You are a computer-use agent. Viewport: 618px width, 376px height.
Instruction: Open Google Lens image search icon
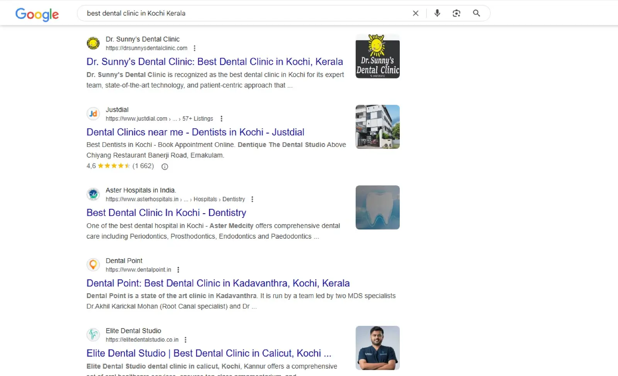[x=457, y=13]
